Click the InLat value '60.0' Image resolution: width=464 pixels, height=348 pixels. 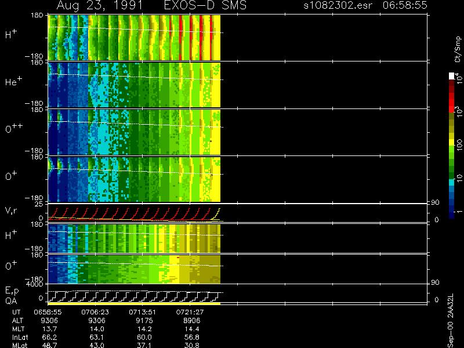pyautogui.click(x=144, y=338)
